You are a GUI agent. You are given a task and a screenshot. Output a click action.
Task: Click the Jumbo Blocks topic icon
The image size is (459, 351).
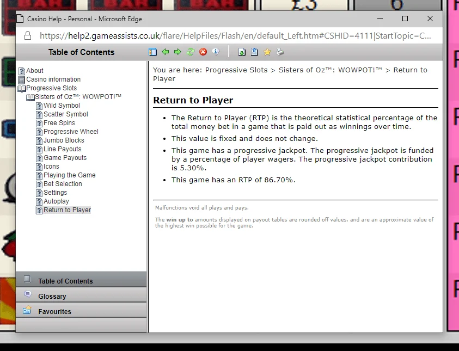coord(39,141)
